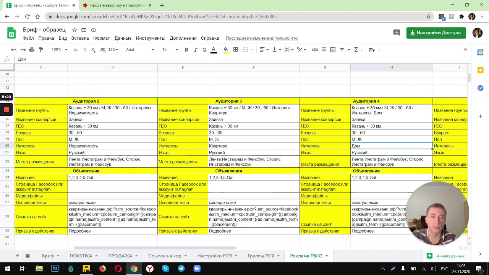The image size is (489, 275).
Task: Toggle strikethrough formatting
Action: [x=204, y=50]
